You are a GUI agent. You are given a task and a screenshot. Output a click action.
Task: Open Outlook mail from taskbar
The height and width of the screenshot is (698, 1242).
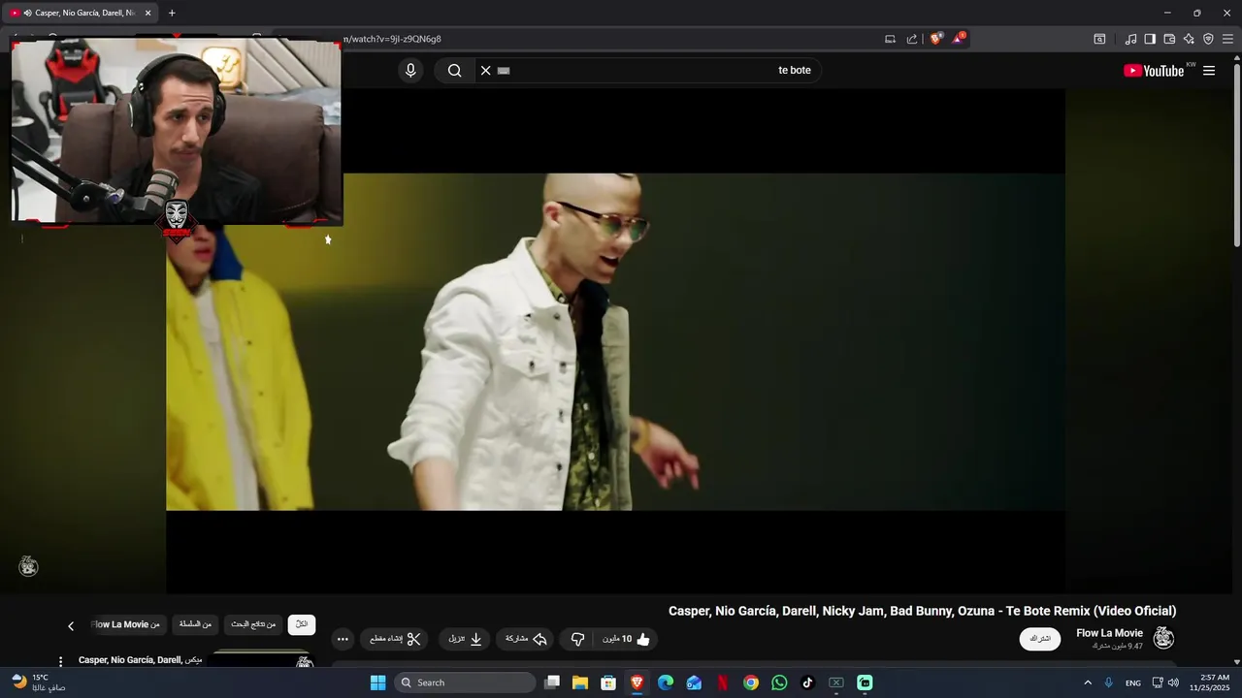(x=694, y=682)
